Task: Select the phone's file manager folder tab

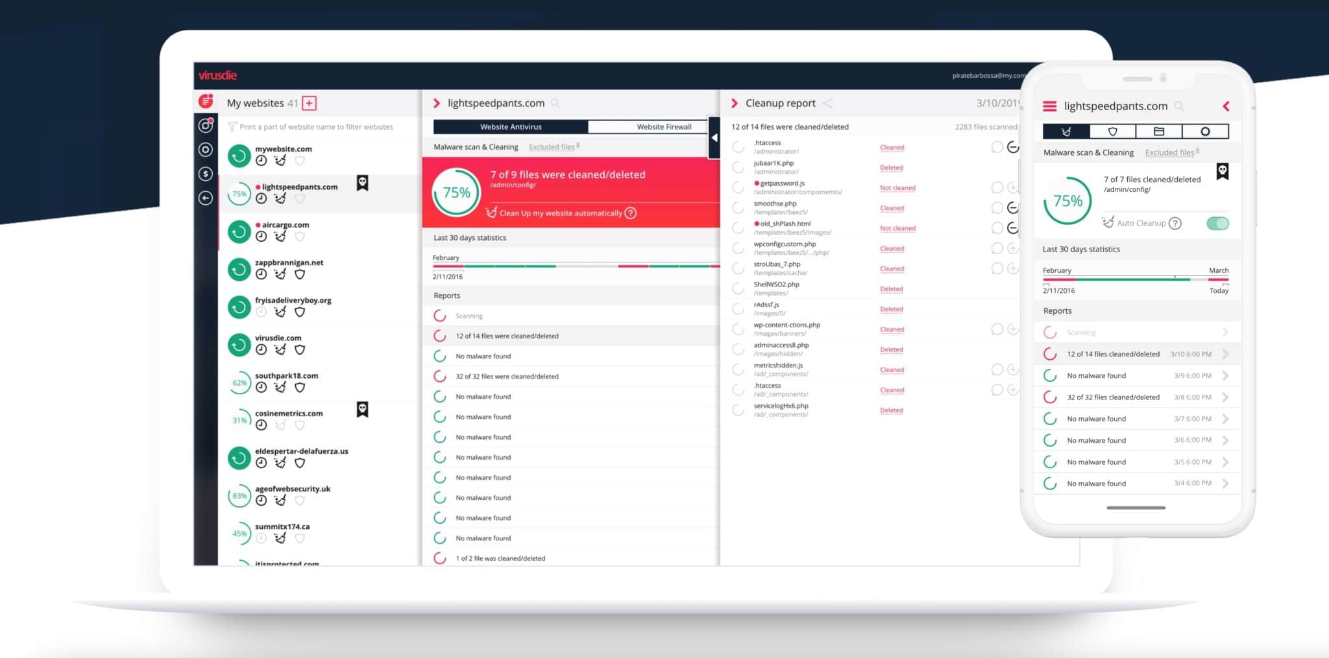Action: tap(1159, 132)
